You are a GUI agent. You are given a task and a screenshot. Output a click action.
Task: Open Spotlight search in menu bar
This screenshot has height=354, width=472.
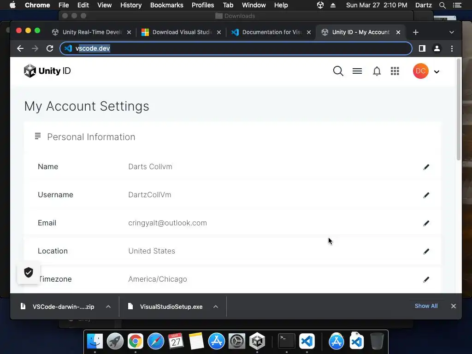(442, 5)
